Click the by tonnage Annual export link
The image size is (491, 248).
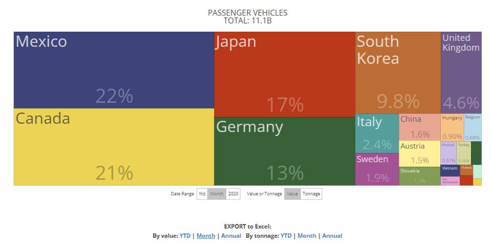(x=332, y=236)
